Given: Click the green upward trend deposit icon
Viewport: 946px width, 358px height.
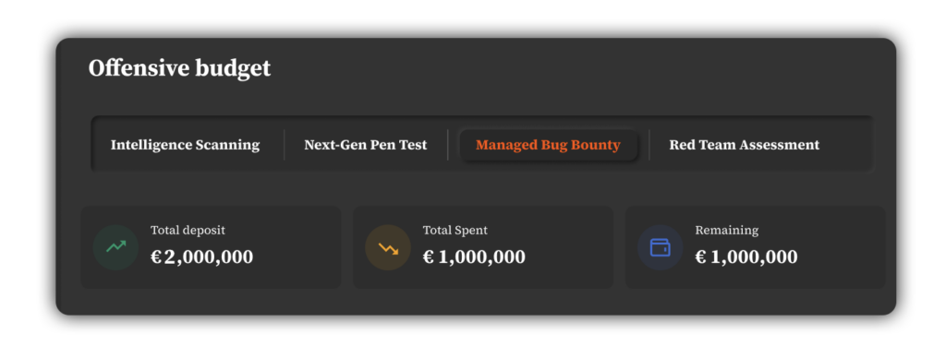Looking at the screenshot, I should [115, 247].
